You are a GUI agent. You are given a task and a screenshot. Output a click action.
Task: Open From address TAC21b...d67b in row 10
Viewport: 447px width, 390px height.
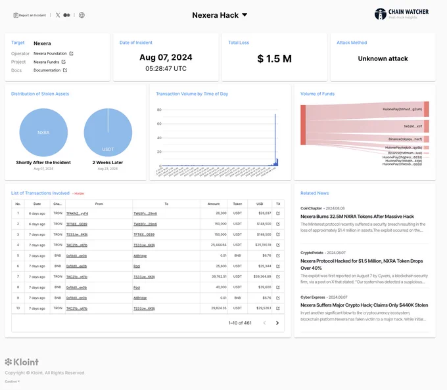(x=77, y=309)
